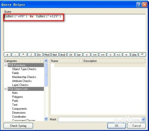149x131 pixels.
Task: Click the Check Syntax button
Action: click(18, 126)
